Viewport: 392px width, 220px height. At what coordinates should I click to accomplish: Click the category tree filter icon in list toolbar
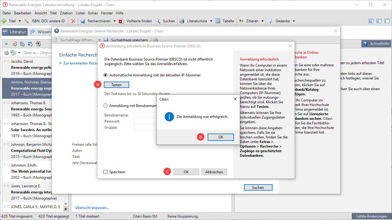click(x=22, y=44)
